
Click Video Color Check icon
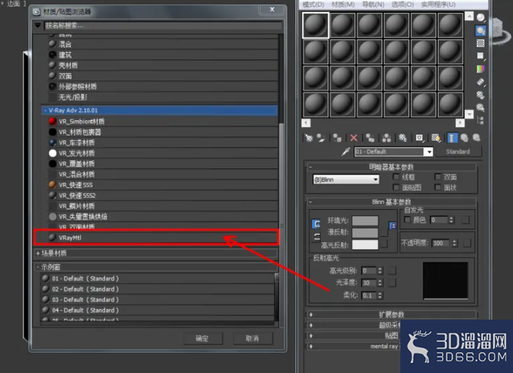(480, 68)
